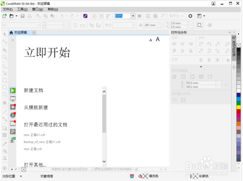Expand the zoom level dropdown arrow

click(x=133, y=16)
